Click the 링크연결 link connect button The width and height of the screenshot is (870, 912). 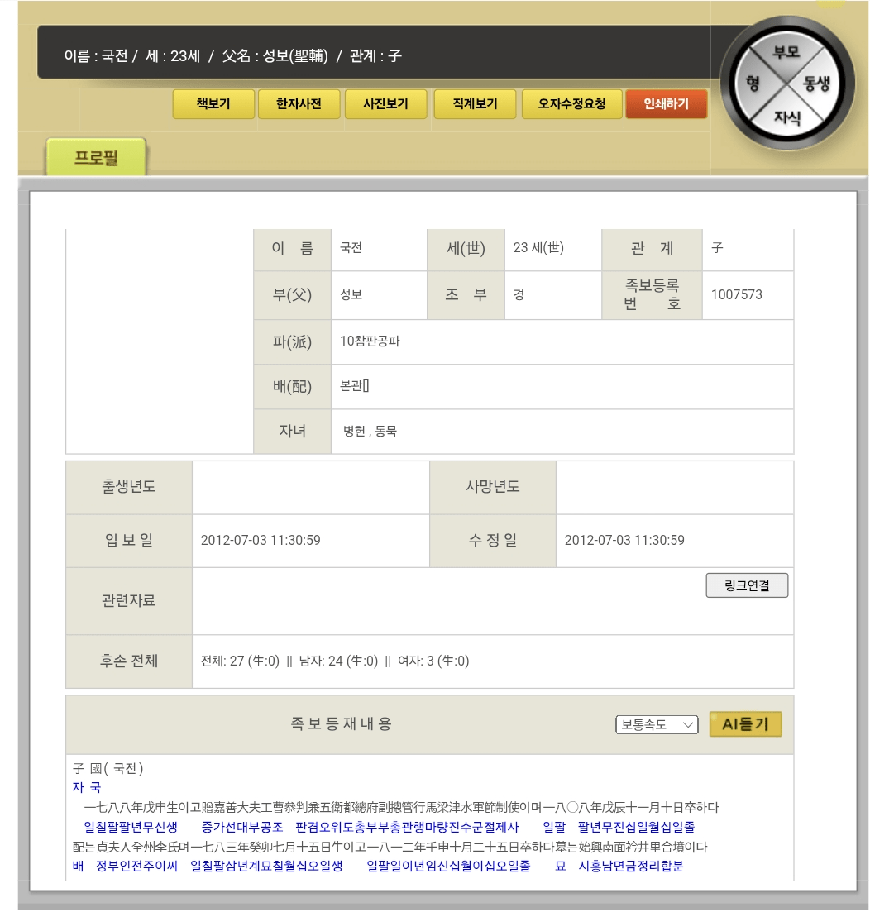point(747,585)
